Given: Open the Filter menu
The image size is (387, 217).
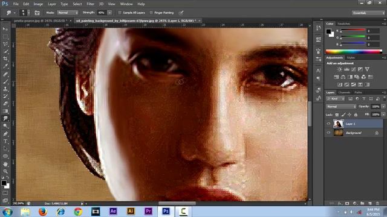Looking at the screenshot, I should [x=90, y=4].
